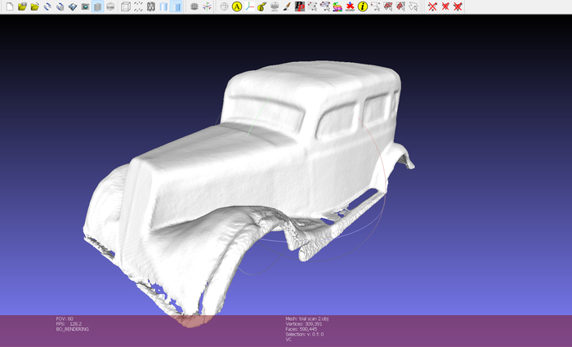Delete the selected vertices
Image resolution: width=572 pixels, height=347 pixels.
(x=432, y=7)
